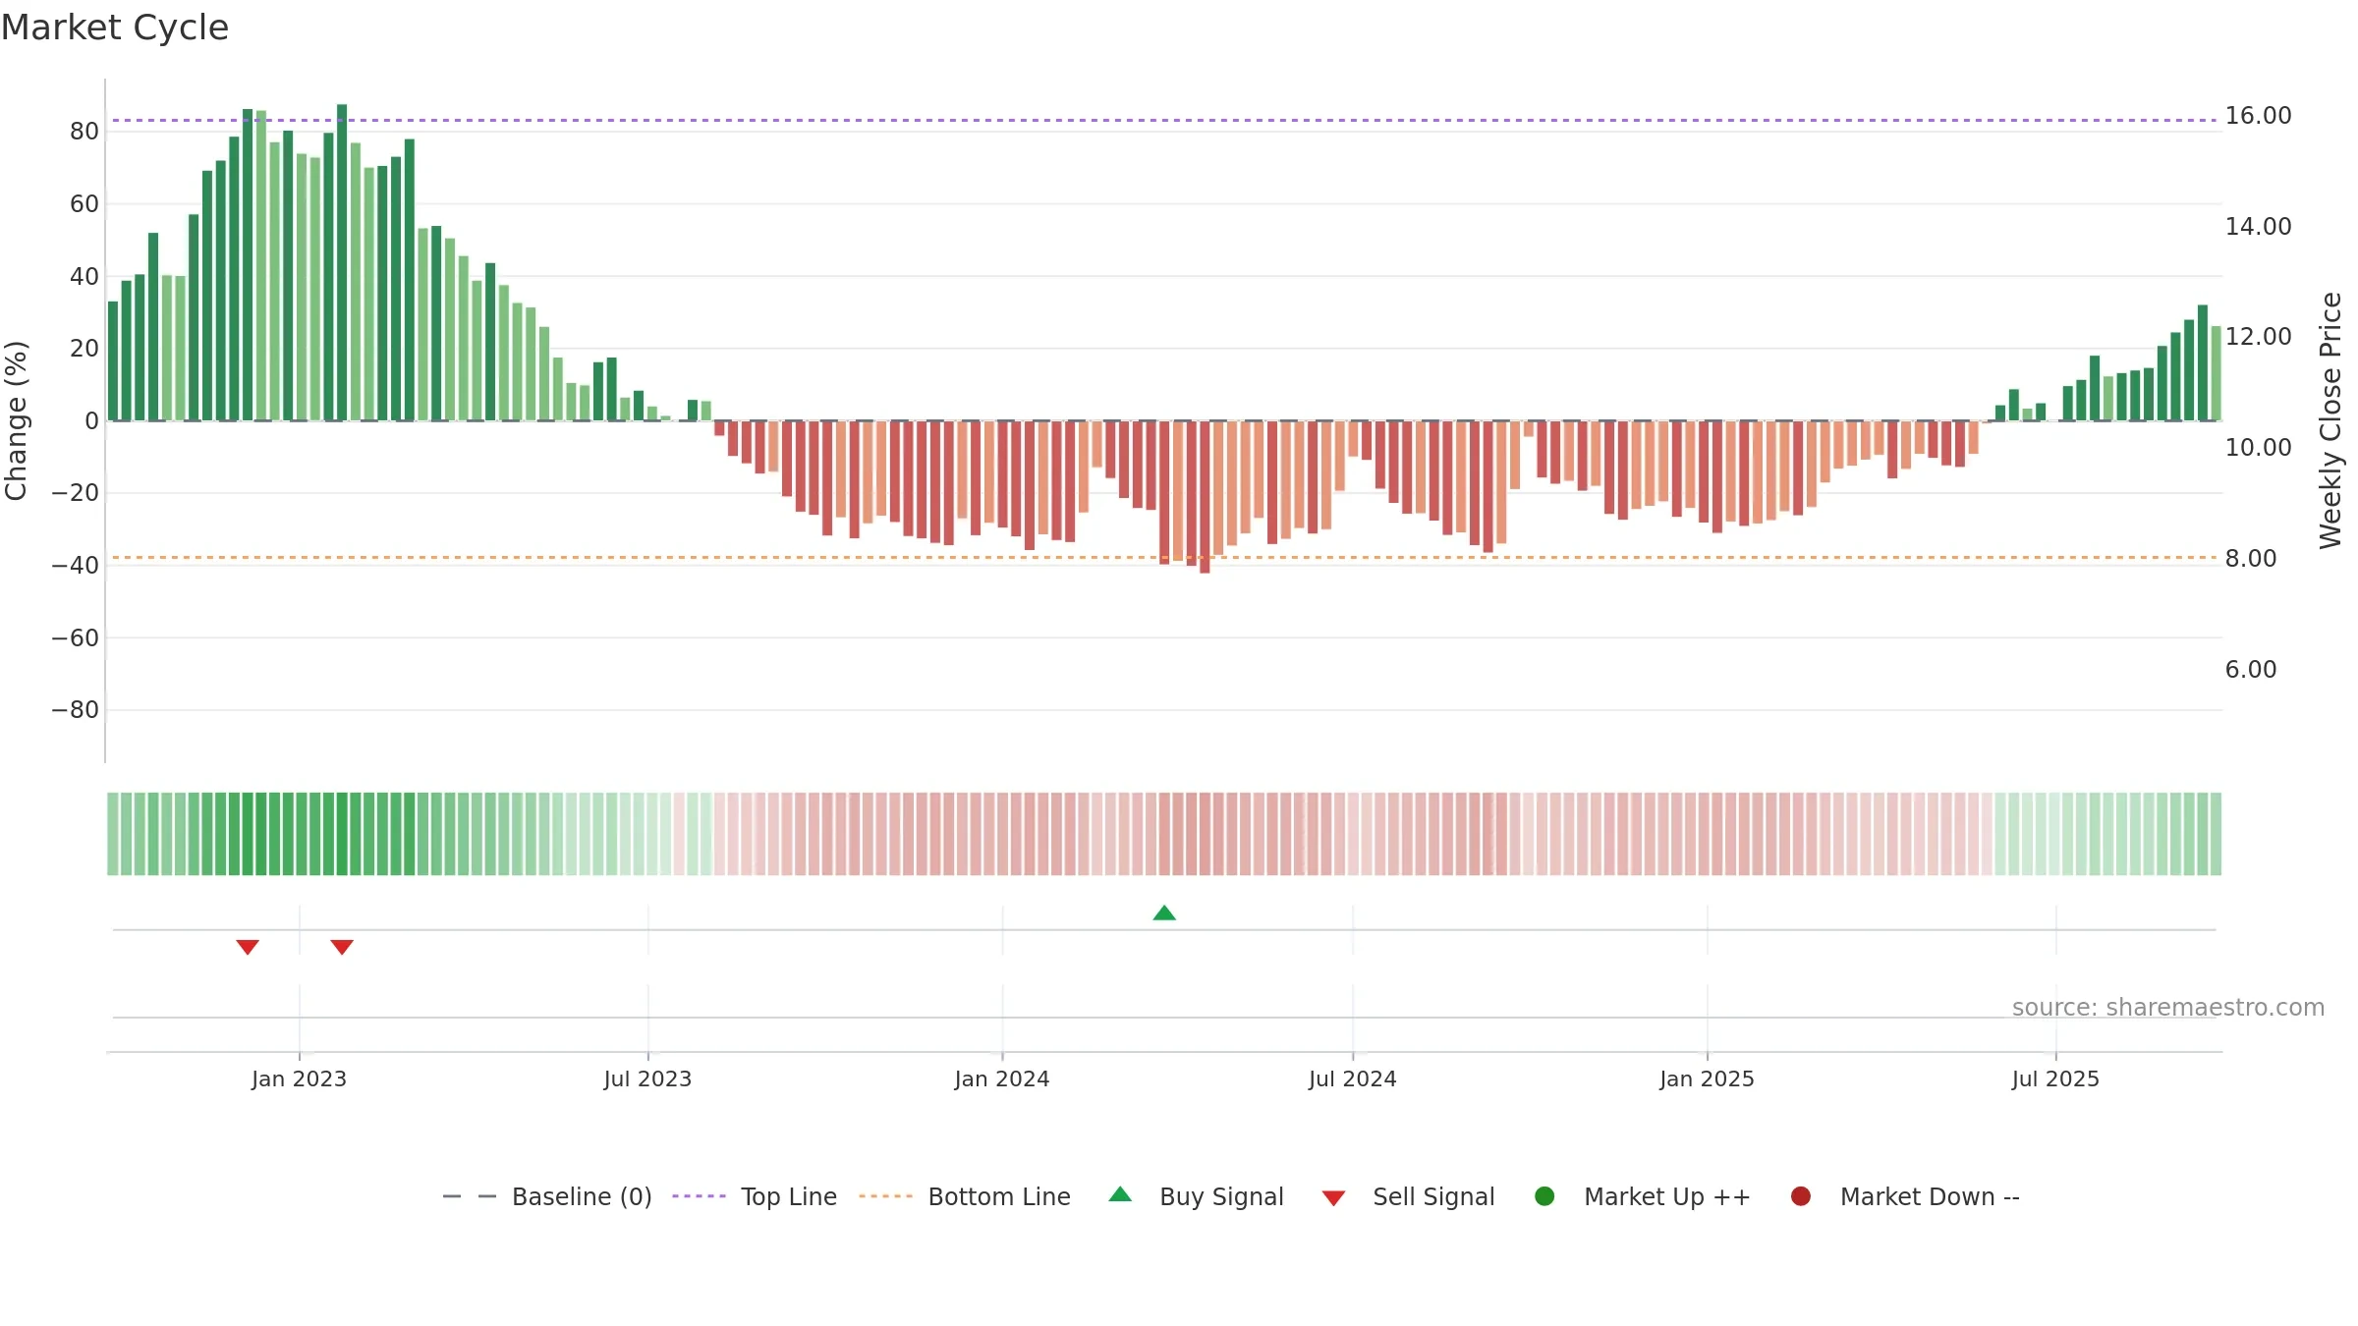Click the orange dotted line sample in legend
Viewport: 2358px width, 1326px height.
click(x=885, y=1196)
